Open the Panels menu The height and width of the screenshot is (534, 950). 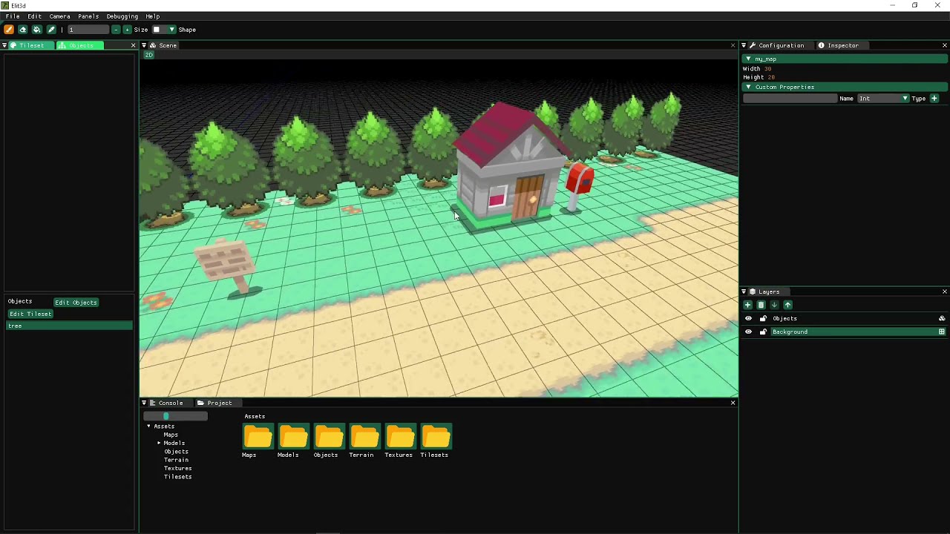pyautogui.click(x=88, y=16)
